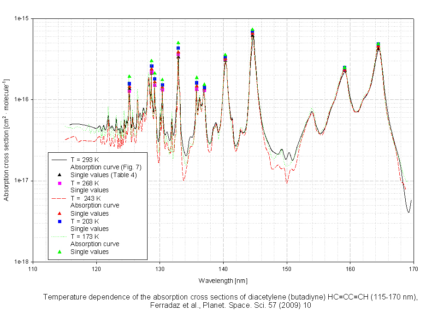
Task: Click the red triangle legend marker
Action: [59, 213]
